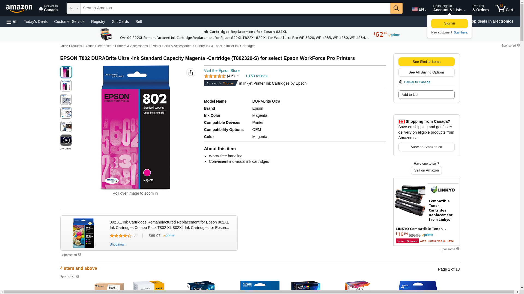Click inside the Search Amazon field

(x=235, y=8)
